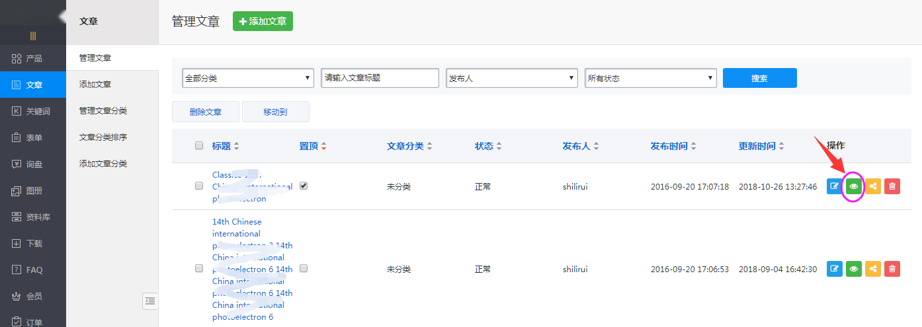Go to 管理文章分类 in submenu
This screenshot has height=327, width=922.
click(x=103, y=110)
